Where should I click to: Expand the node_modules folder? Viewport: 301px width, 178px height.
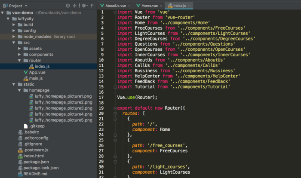point(14,37)
